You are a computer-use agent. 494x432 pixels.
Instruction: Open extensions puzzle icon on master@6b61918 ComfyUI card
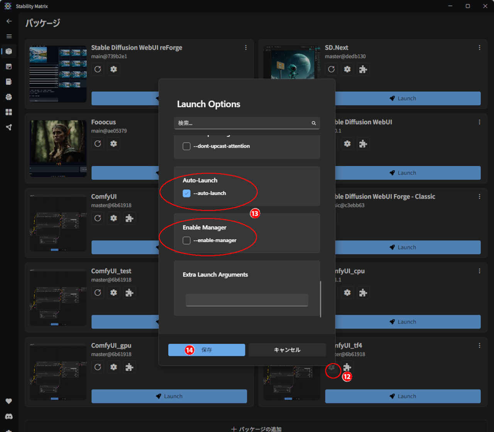coord(129,218)
